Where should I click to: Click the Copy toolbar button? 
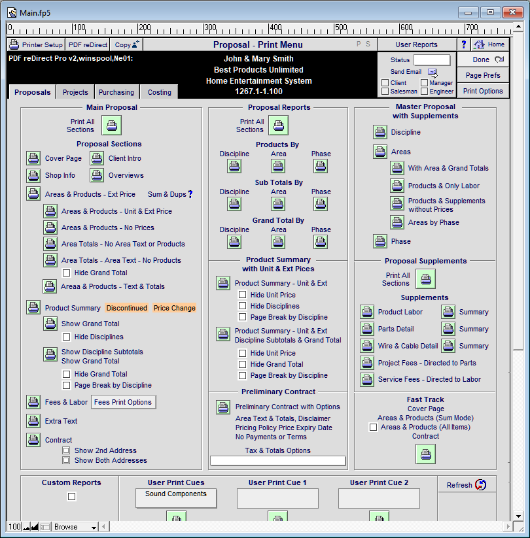point(126,44)
